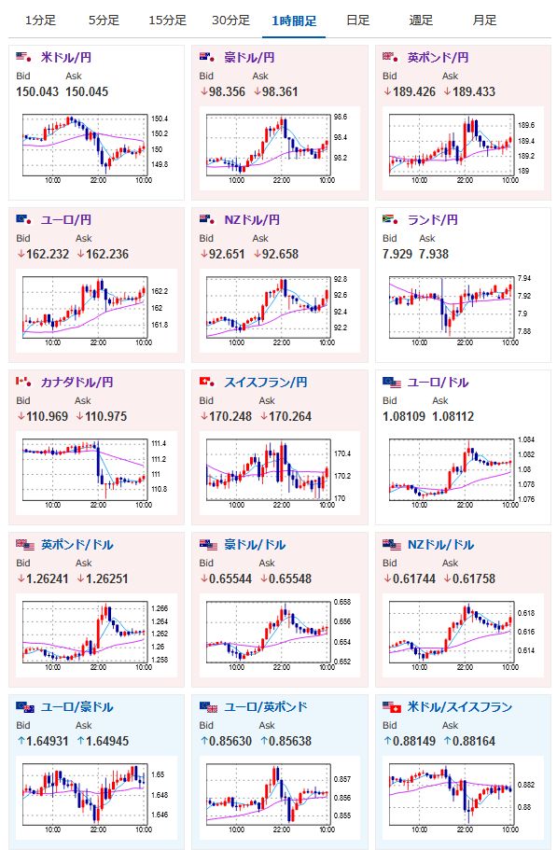Click the Swiss flag icon beside スイスフラン/円
Image resolution: width=557 pixels, height=850 pixels.
[x=207, y=382]
